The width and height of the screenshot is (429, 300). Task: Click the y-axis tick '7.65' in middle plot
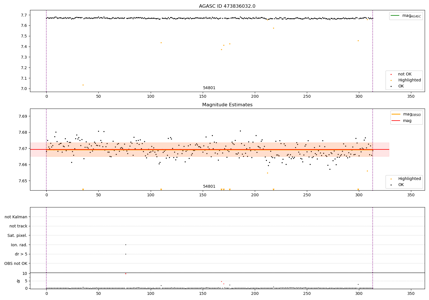(23, 181)
